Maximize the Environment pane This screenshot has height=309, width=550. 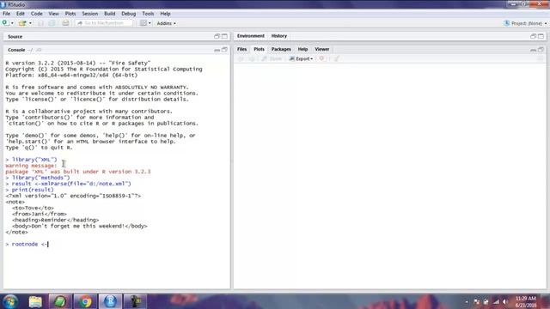(x=541, y=36)
